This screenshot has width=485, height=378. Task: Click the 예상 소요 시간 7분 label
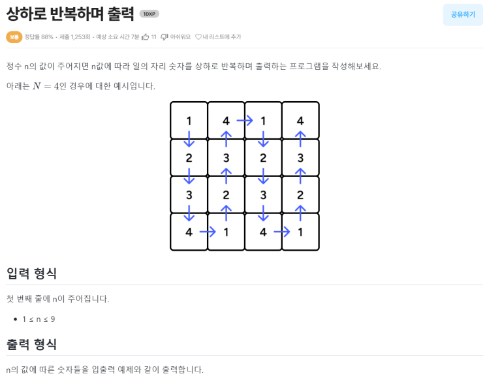pyautogui.click(x=117, y=37)
